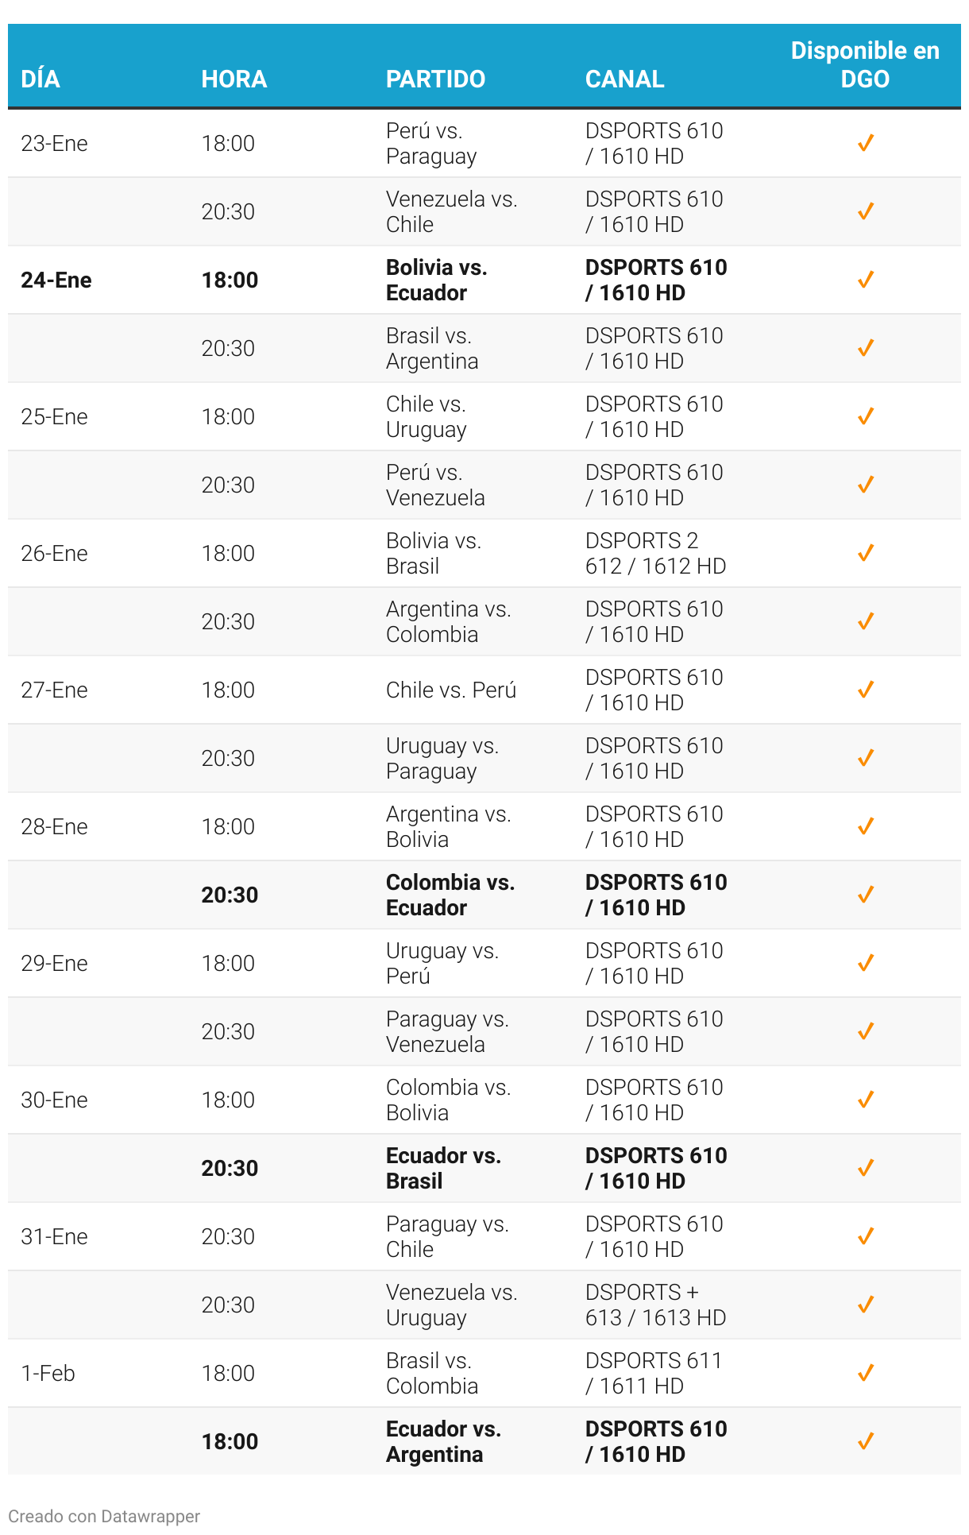The height and width of the screenshot is (1535, 969).
Task: Click the checkmark for Colombia vs. Ecuador
Action: 865,895
